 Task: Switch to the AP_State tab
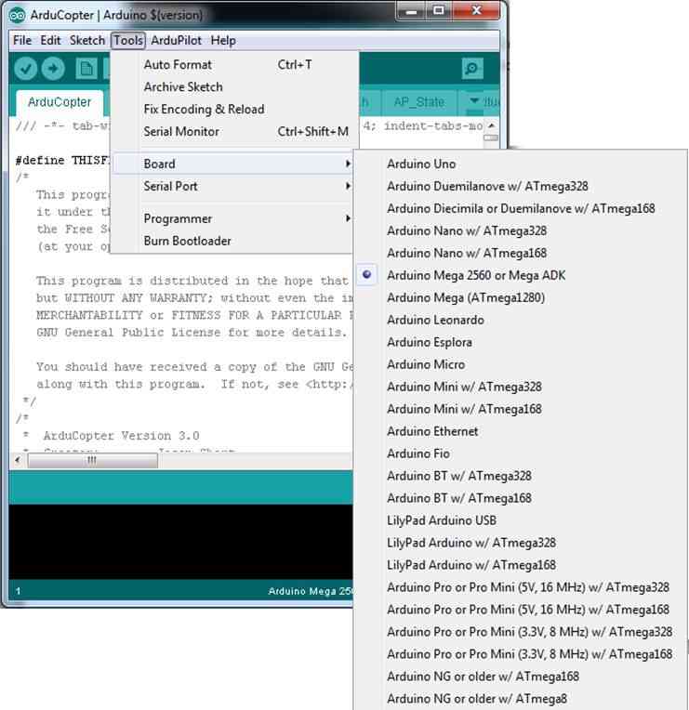coord(418,101)
